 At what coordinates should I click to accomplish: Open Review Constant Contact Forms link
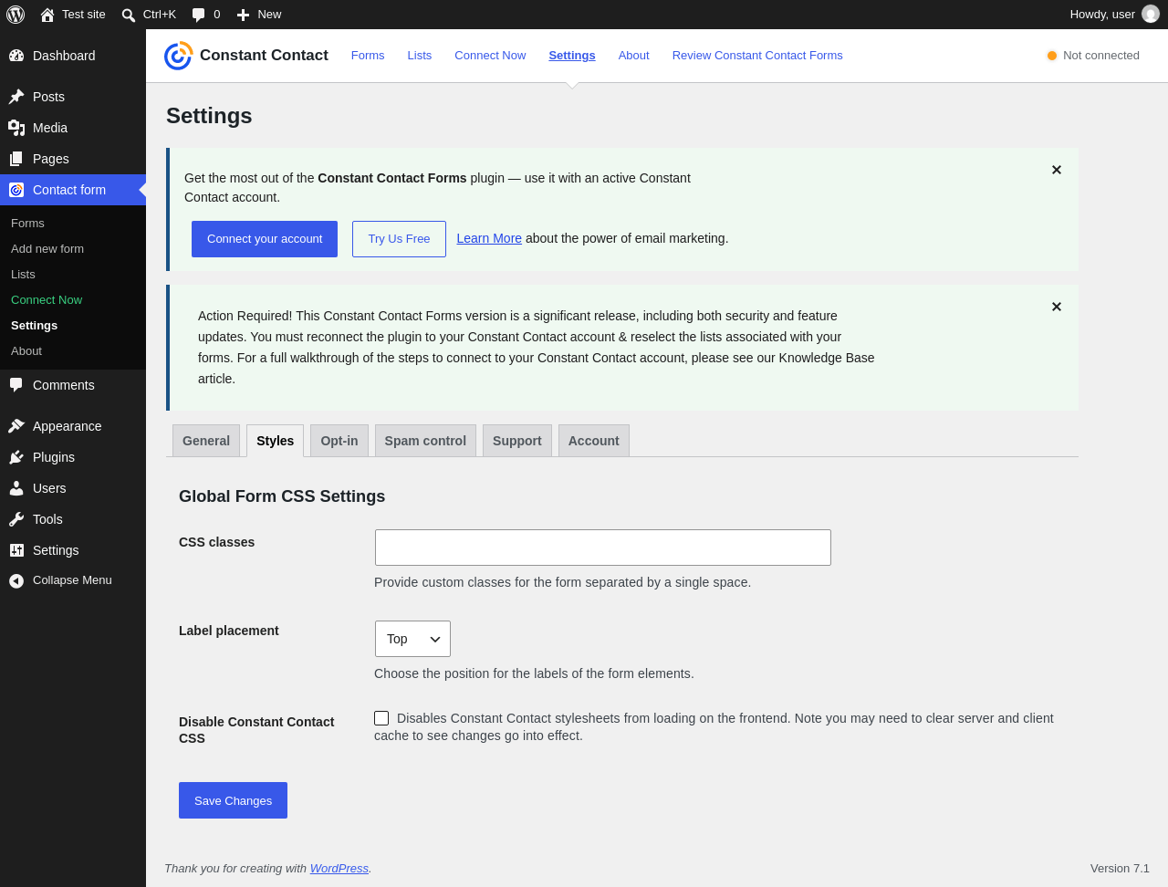[x=757, y=56]
